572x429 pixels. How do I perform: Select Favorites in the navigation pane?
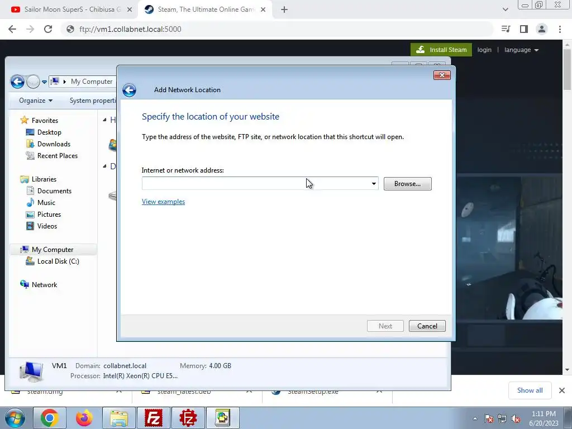45,121
